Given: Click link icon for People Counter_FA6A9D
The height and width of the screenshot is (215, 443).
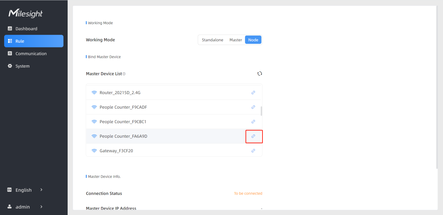Looking at the screenshot, I should tap(253, 136).
